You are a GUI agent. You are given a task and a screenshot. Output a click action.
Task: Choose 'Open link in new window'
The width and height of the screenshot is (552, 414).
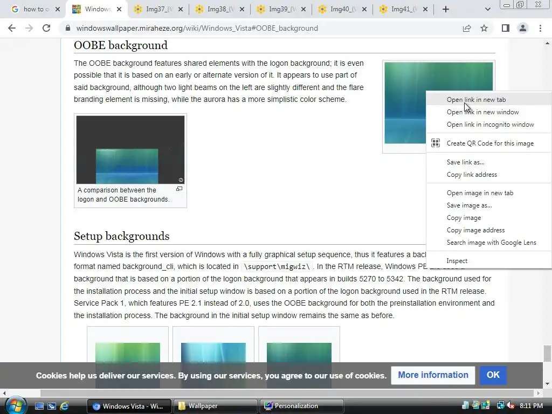[489, 112]
